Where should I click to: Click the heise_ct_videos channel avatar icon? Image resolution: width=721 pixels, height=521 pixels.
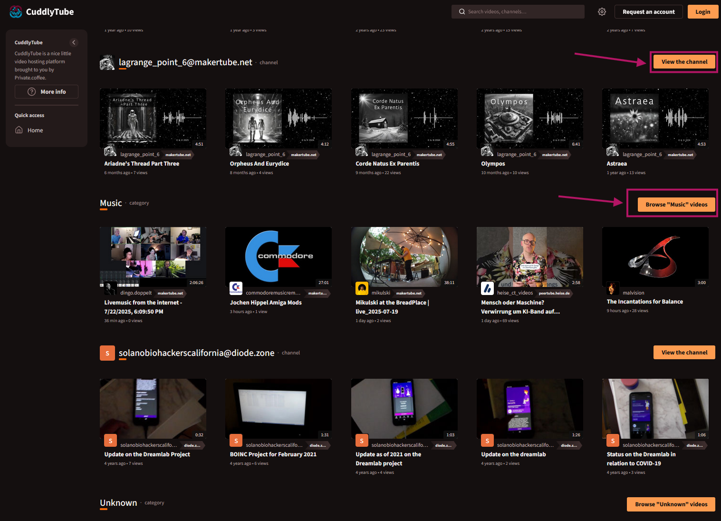click(488, 288)
